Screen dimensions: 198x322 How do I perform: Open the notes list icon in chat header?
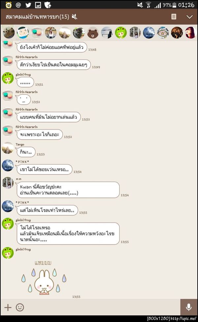[174, 17]
